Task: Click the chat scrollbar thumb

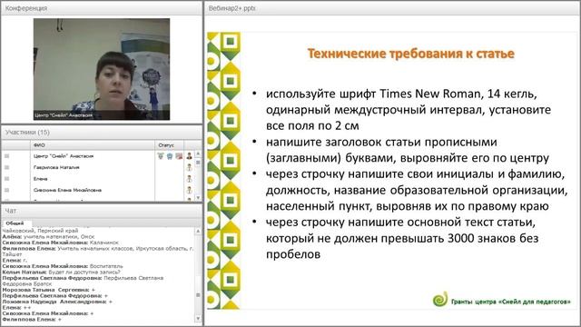Action: (x=198, y=295)
